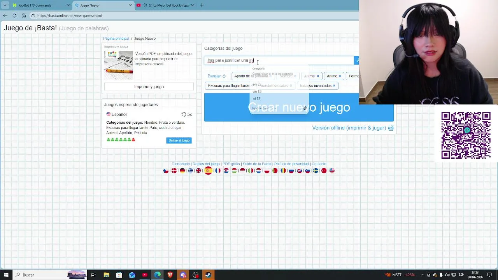
Task: Remove the Anime category chip
Action: click(x=340, y=76)
